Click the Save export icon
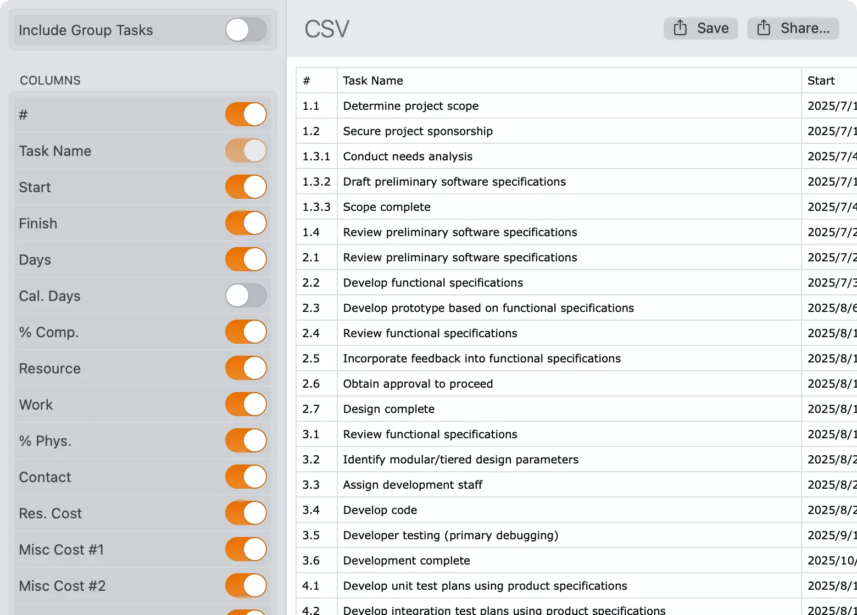 pos(680,28)
